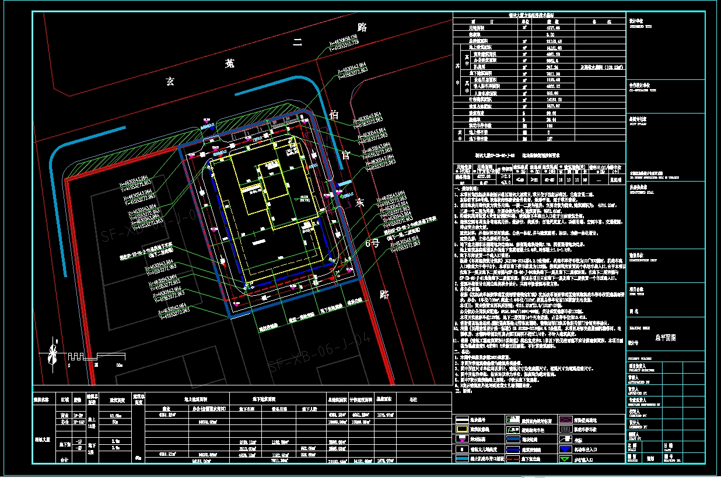Click the purple crossed rectangle legend symbol
The image size is (721, 478).
[566, 419]
